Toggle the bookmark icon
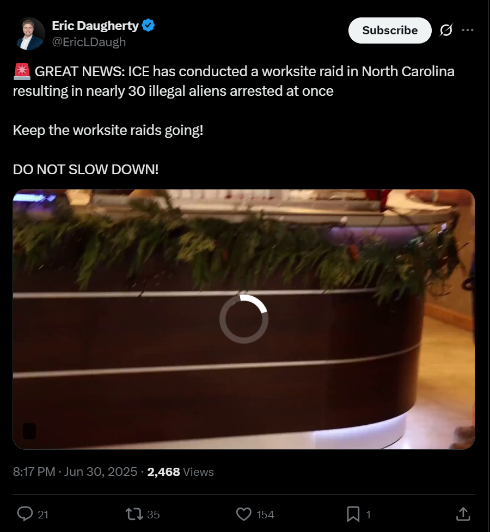 353,514
